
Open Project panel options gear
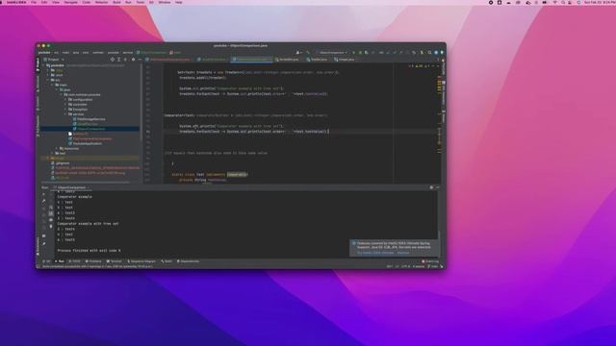pyautogui.click(x=133, y=60)
